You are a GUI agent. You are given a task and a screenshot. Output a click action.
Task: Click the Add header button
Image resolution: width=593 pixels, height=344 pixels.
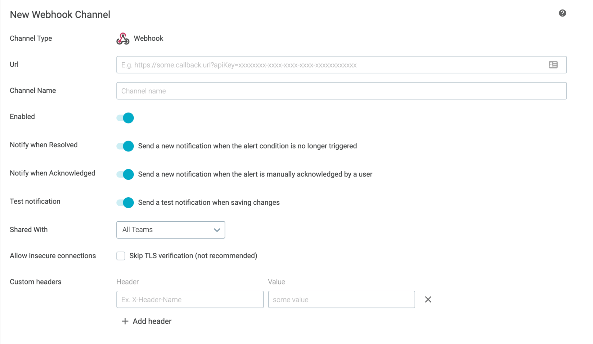tap(152, 321)
